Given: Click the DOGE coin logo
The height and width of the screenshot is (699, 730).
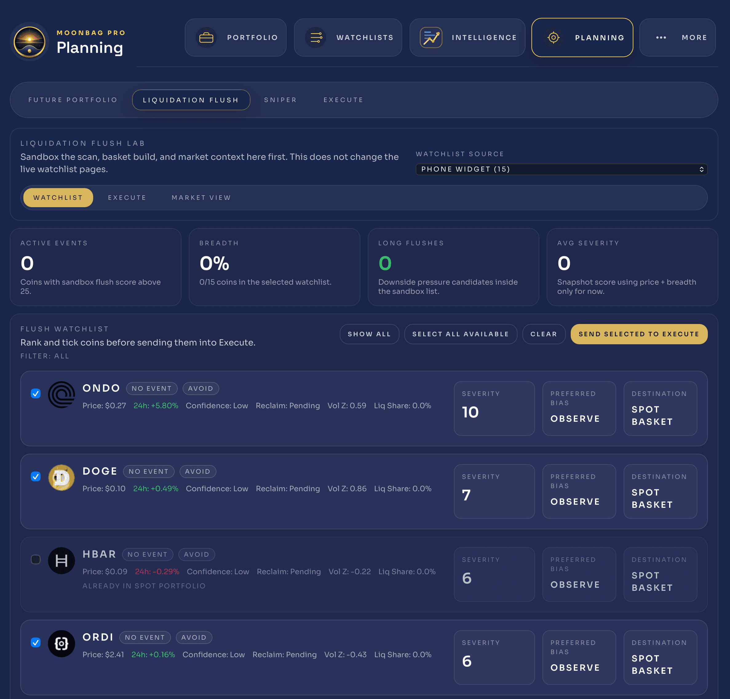Looking at the screenshot, I should pos(61,477).
